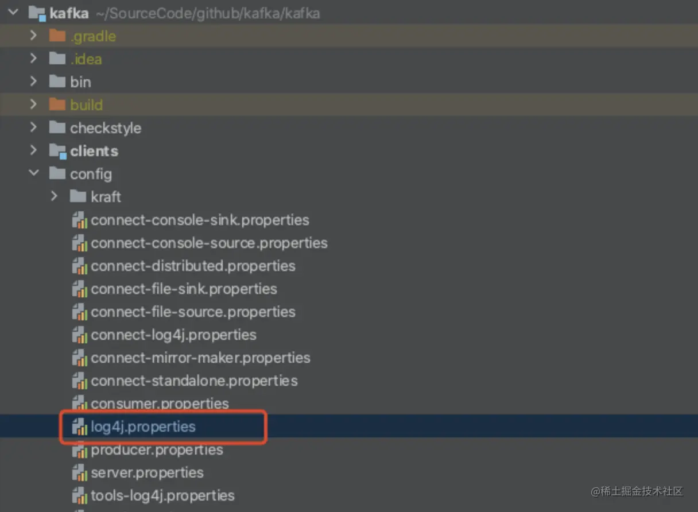Expand the bin folder chevron

pyautogui.click(x=34, y=82)
